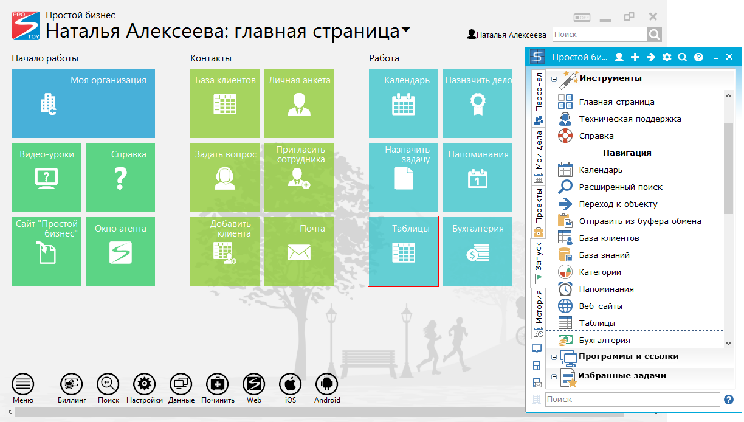Switch to the История vertical tab
The height and width of the screenshot is (422, 744).
click(538, 314)
